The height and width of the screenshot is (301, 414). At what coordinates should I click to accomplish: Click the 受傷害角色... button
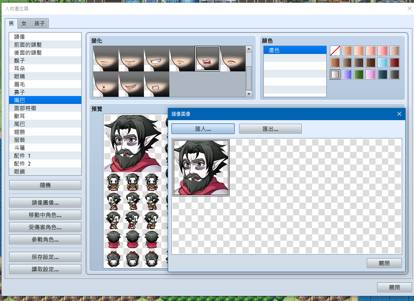[45, 227]
